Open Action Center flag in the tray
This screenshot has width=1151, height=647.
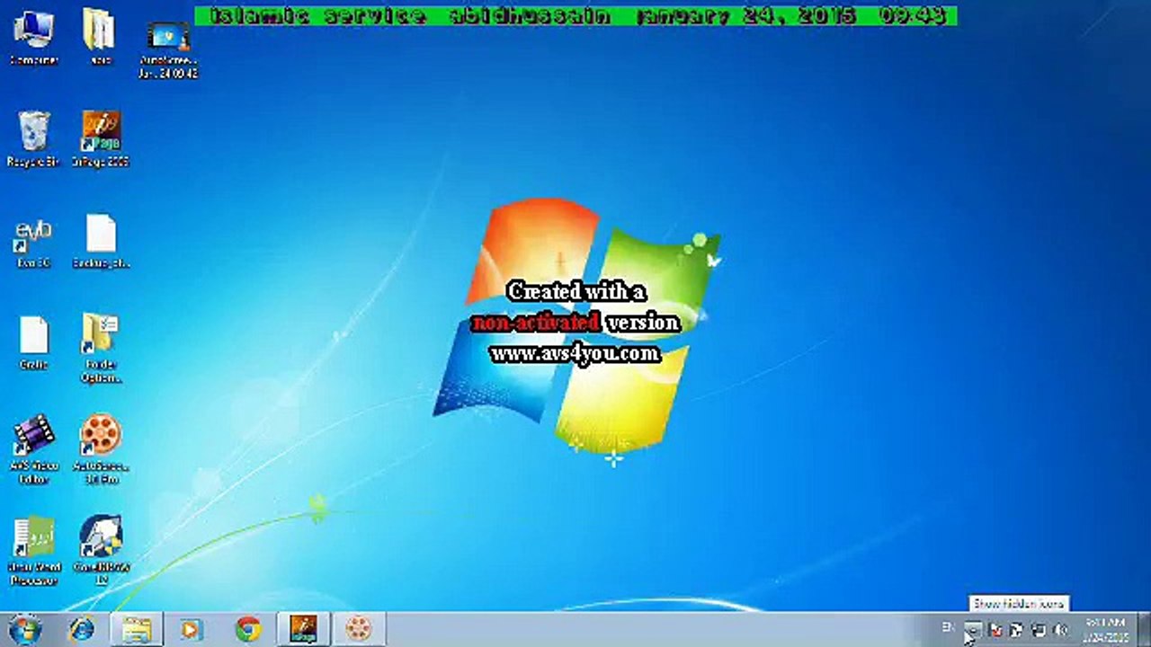tap(995, 630)
